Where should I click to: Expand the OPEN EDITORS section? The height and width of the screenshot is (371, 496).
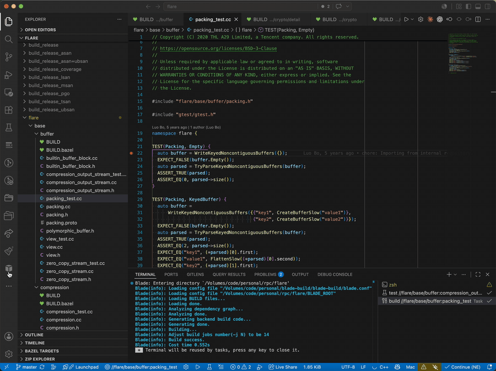coord(73,30)
